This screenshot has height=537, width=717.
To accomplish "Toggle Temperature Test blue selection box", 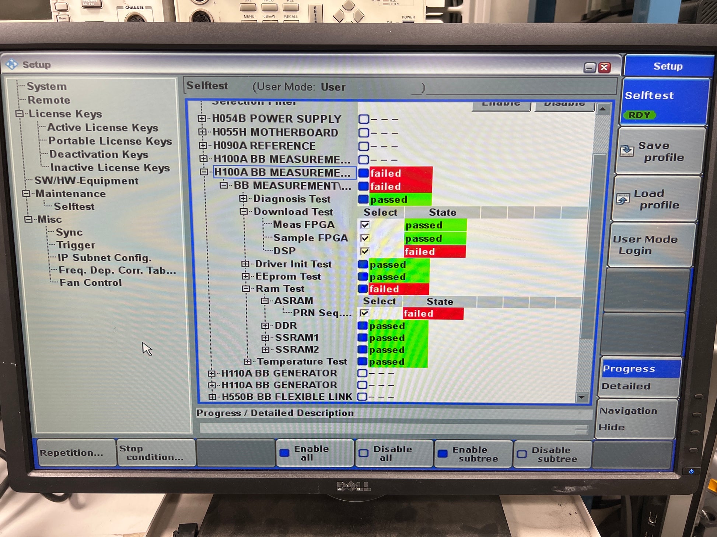I will click(x=363, y=362).
